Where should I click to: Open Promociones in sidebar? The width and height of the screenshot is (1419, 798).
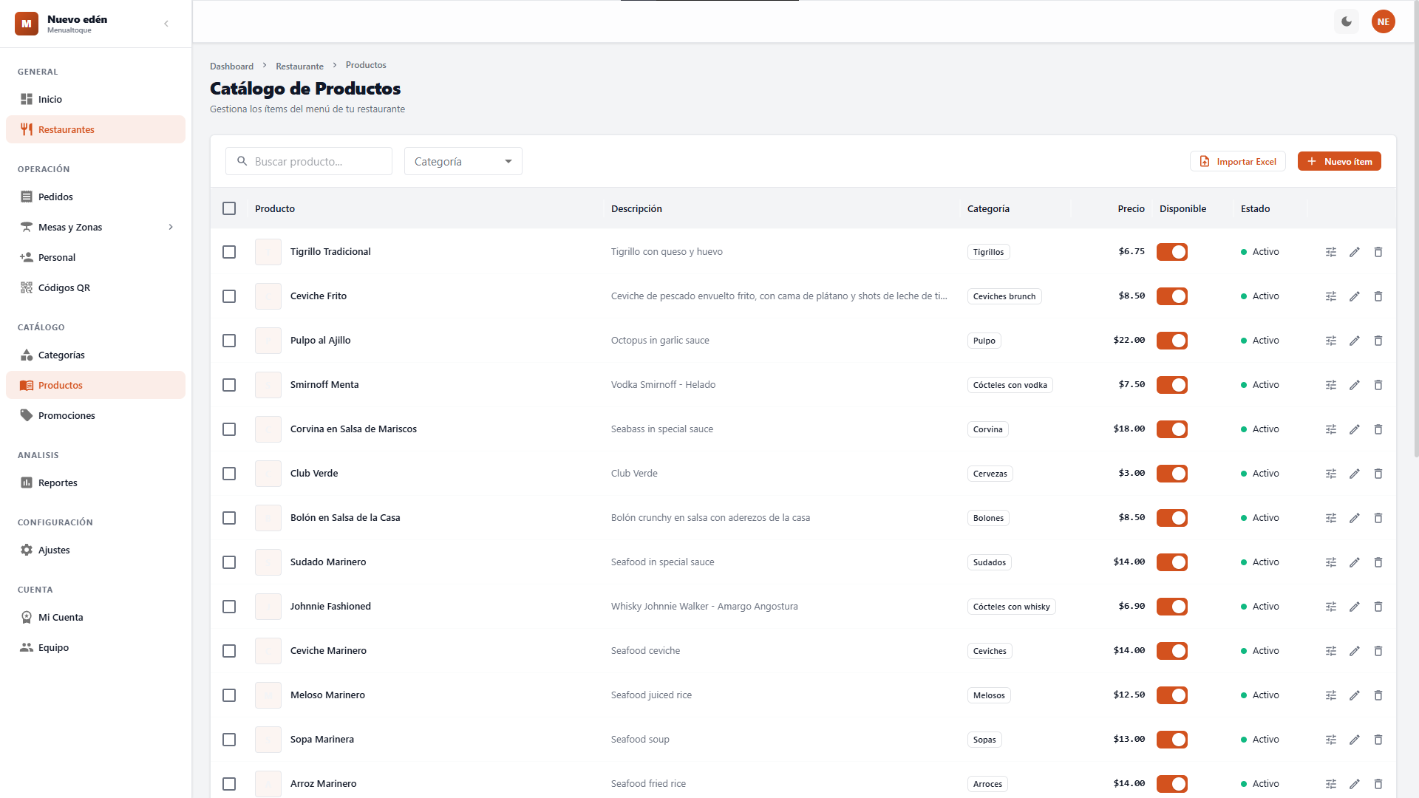(67, 415)
